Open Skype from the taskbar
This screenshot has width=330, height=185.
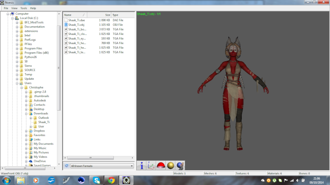pyautogui.click(x=96, y=180)
